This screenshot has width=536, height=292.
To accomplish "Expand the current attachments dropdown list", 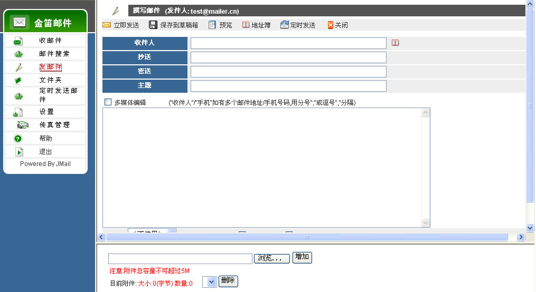I will click(211, 282).
